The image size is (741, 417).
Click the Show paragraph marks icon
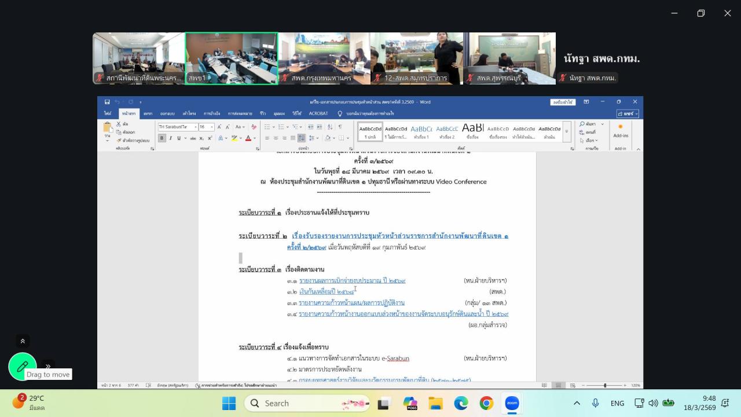(340, 127)
